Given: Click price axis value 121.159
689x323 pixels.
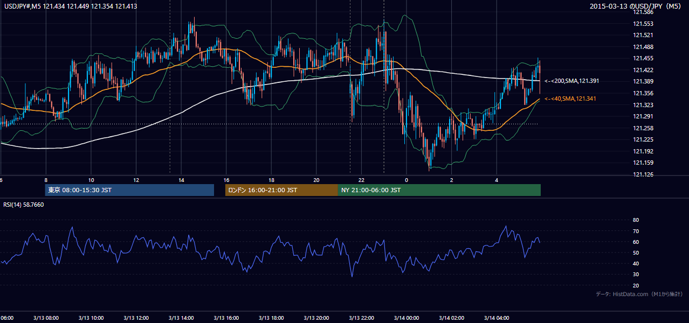Looking at the screenshot, I should 643,163.
